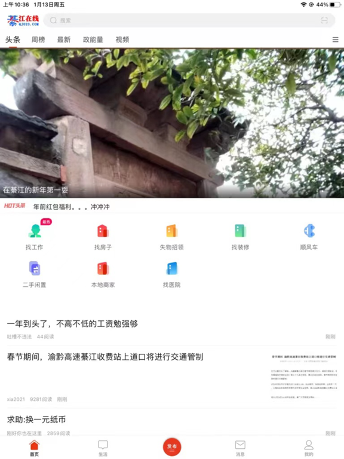This screenshot has height=459, width=344.
Task: Open the 找医院 hospital finder icon
Action: coord(172,268)
